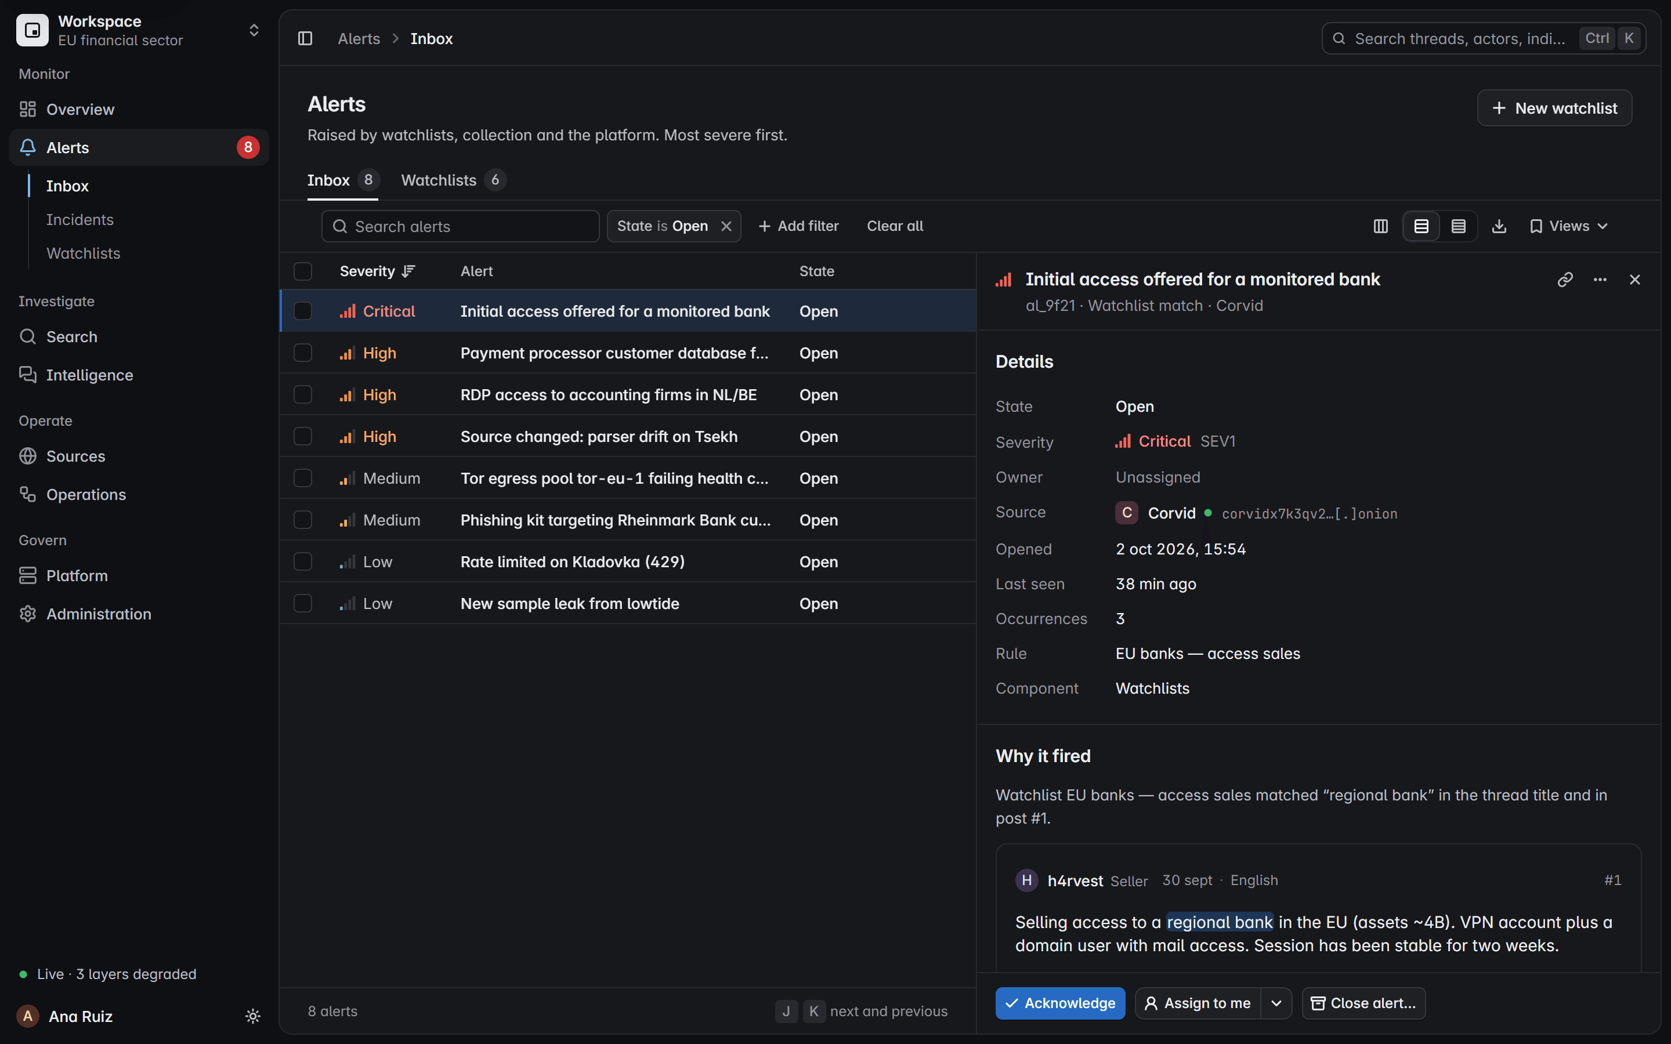Screen dimensions: 1671x1044
Task: Tick the select-all alerts checkbox
Action: tap(302, 271)
